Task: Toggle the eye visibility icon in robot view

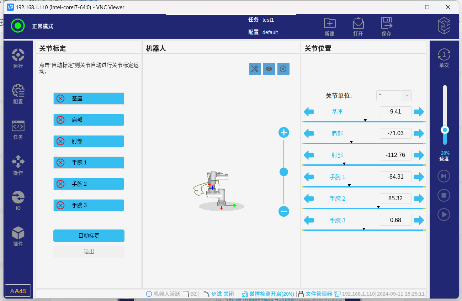Action: (x=269, y=69)
